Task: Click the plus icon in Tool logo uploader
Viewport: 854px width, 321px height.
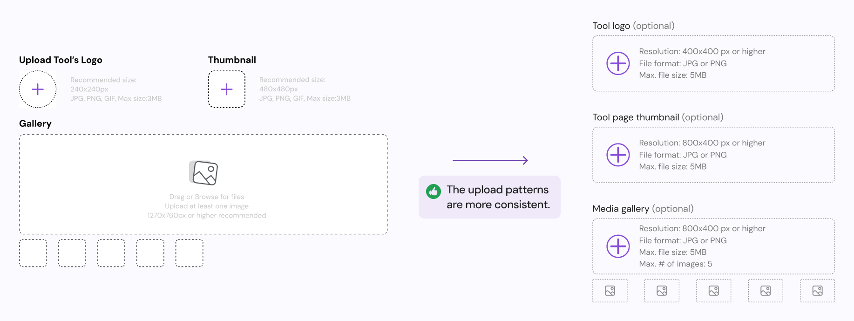Action: coord(618,63)
